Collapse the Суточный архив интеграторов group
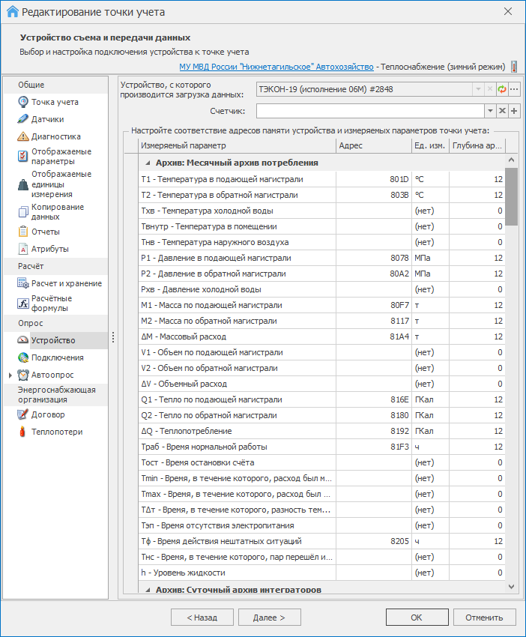 pos(148,590)
